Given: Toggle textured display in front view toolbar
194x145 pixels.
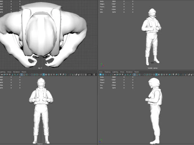Looking at the screenshot, I should 51,75.
